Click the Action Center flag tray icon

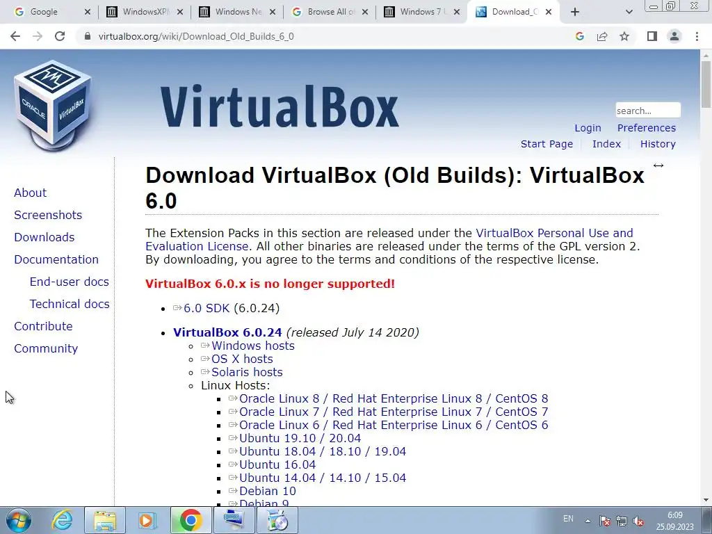604,521
